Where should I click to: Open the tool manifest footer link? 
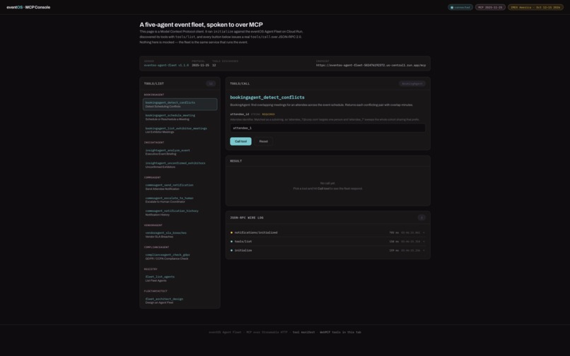[x=303, y=332]
